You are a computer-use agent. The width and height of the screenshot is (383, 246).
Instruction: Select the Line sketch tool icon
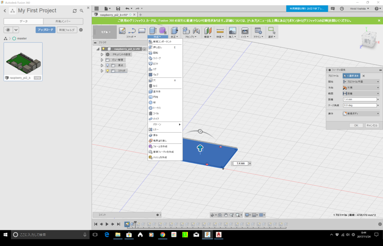click(x=132, y=31)
